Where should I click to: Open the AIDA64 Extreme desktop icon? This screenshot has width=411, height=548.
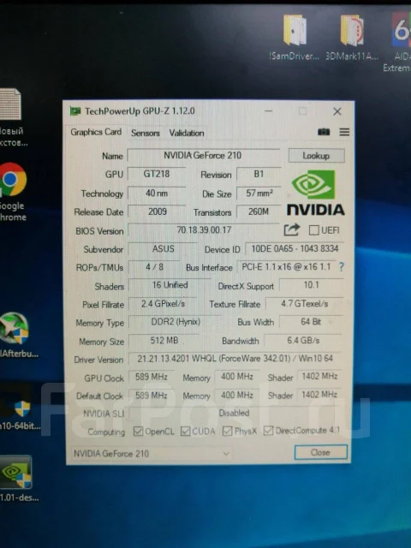coord(397,42)
